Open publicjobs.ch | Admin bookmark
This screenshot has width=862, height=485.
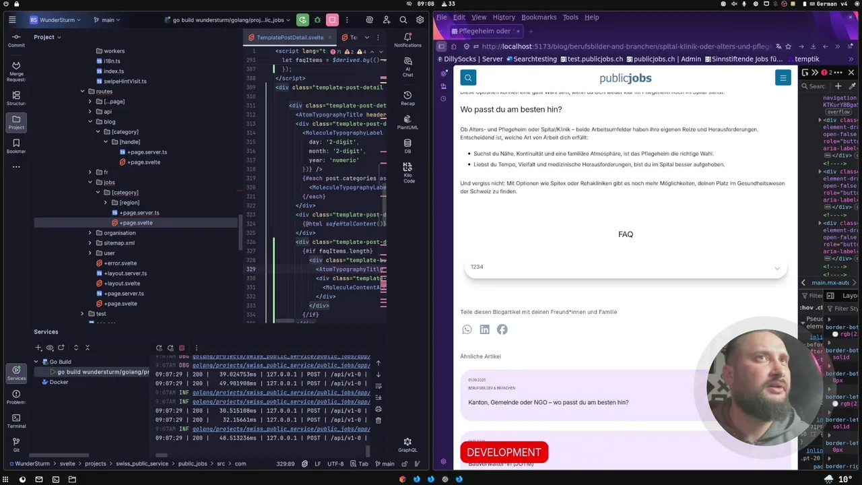click(663, 59)
